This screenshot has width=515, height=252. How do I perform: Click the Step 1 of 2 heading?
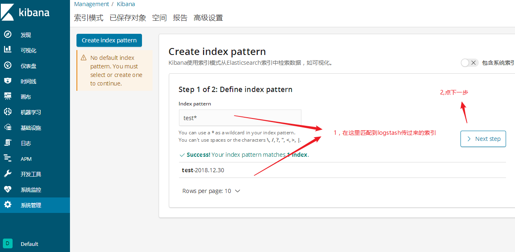(236, 89)
